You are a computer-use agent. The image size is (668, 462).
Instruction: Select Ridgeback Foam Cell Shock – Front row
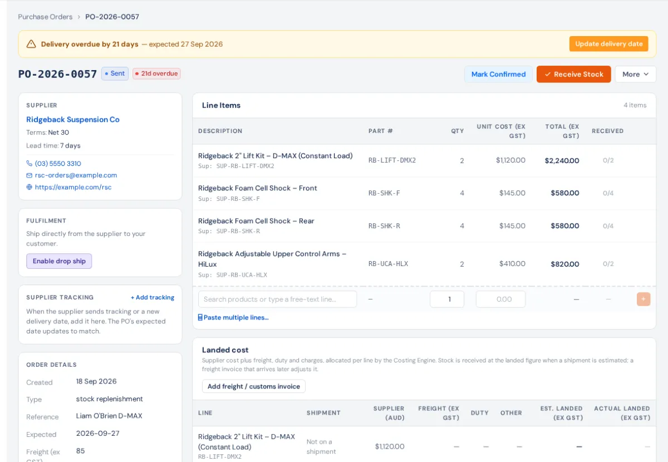424,193
